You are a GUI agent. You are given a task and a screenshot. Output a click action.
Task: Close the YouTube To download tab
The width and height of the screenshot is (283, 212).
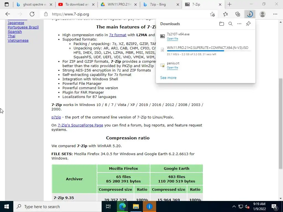93,4
